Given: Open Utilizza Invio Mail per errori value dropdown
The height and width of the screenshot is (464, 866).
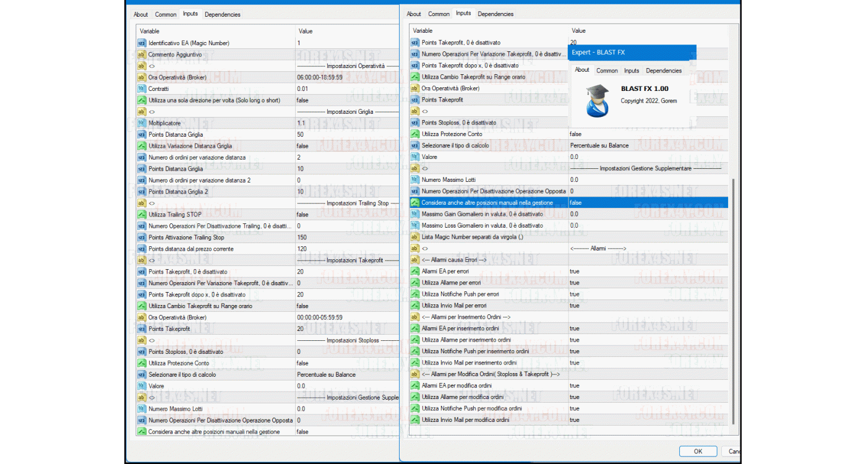Looking at the screenshot, I should [x=646, y=306].
